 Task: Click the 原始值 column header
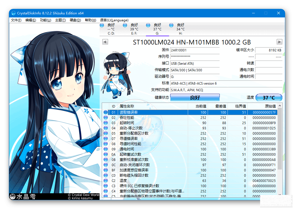263,106
